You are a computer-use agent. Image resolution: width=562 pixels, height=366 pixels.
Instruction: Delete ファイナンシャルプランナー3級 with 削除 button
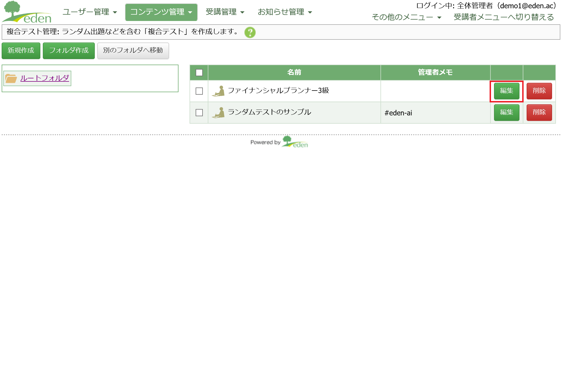[539, 91]
